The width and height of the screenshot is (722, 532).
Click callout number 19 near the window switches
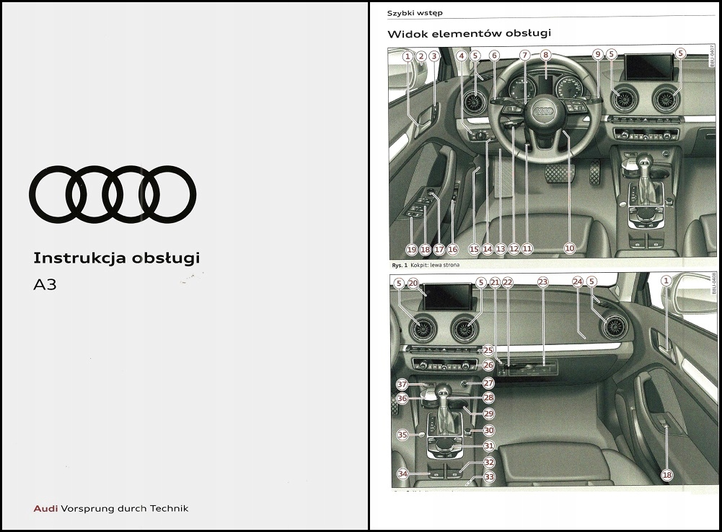412,250
